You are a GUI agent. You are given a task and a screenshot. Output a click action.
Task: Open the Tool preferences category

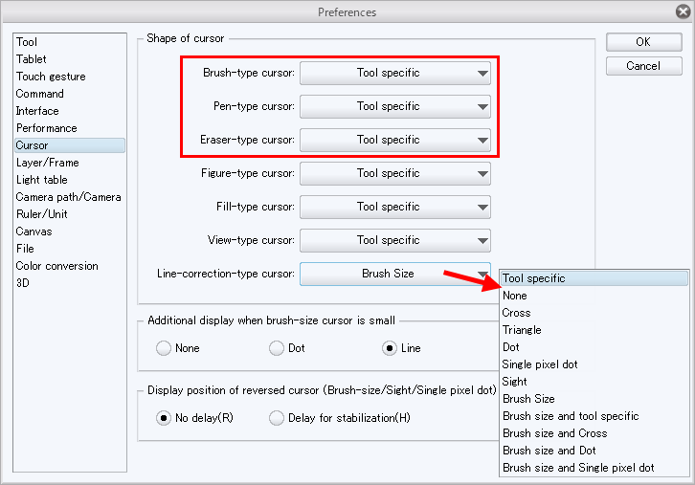pyautogui.click(x=70, y=42)
